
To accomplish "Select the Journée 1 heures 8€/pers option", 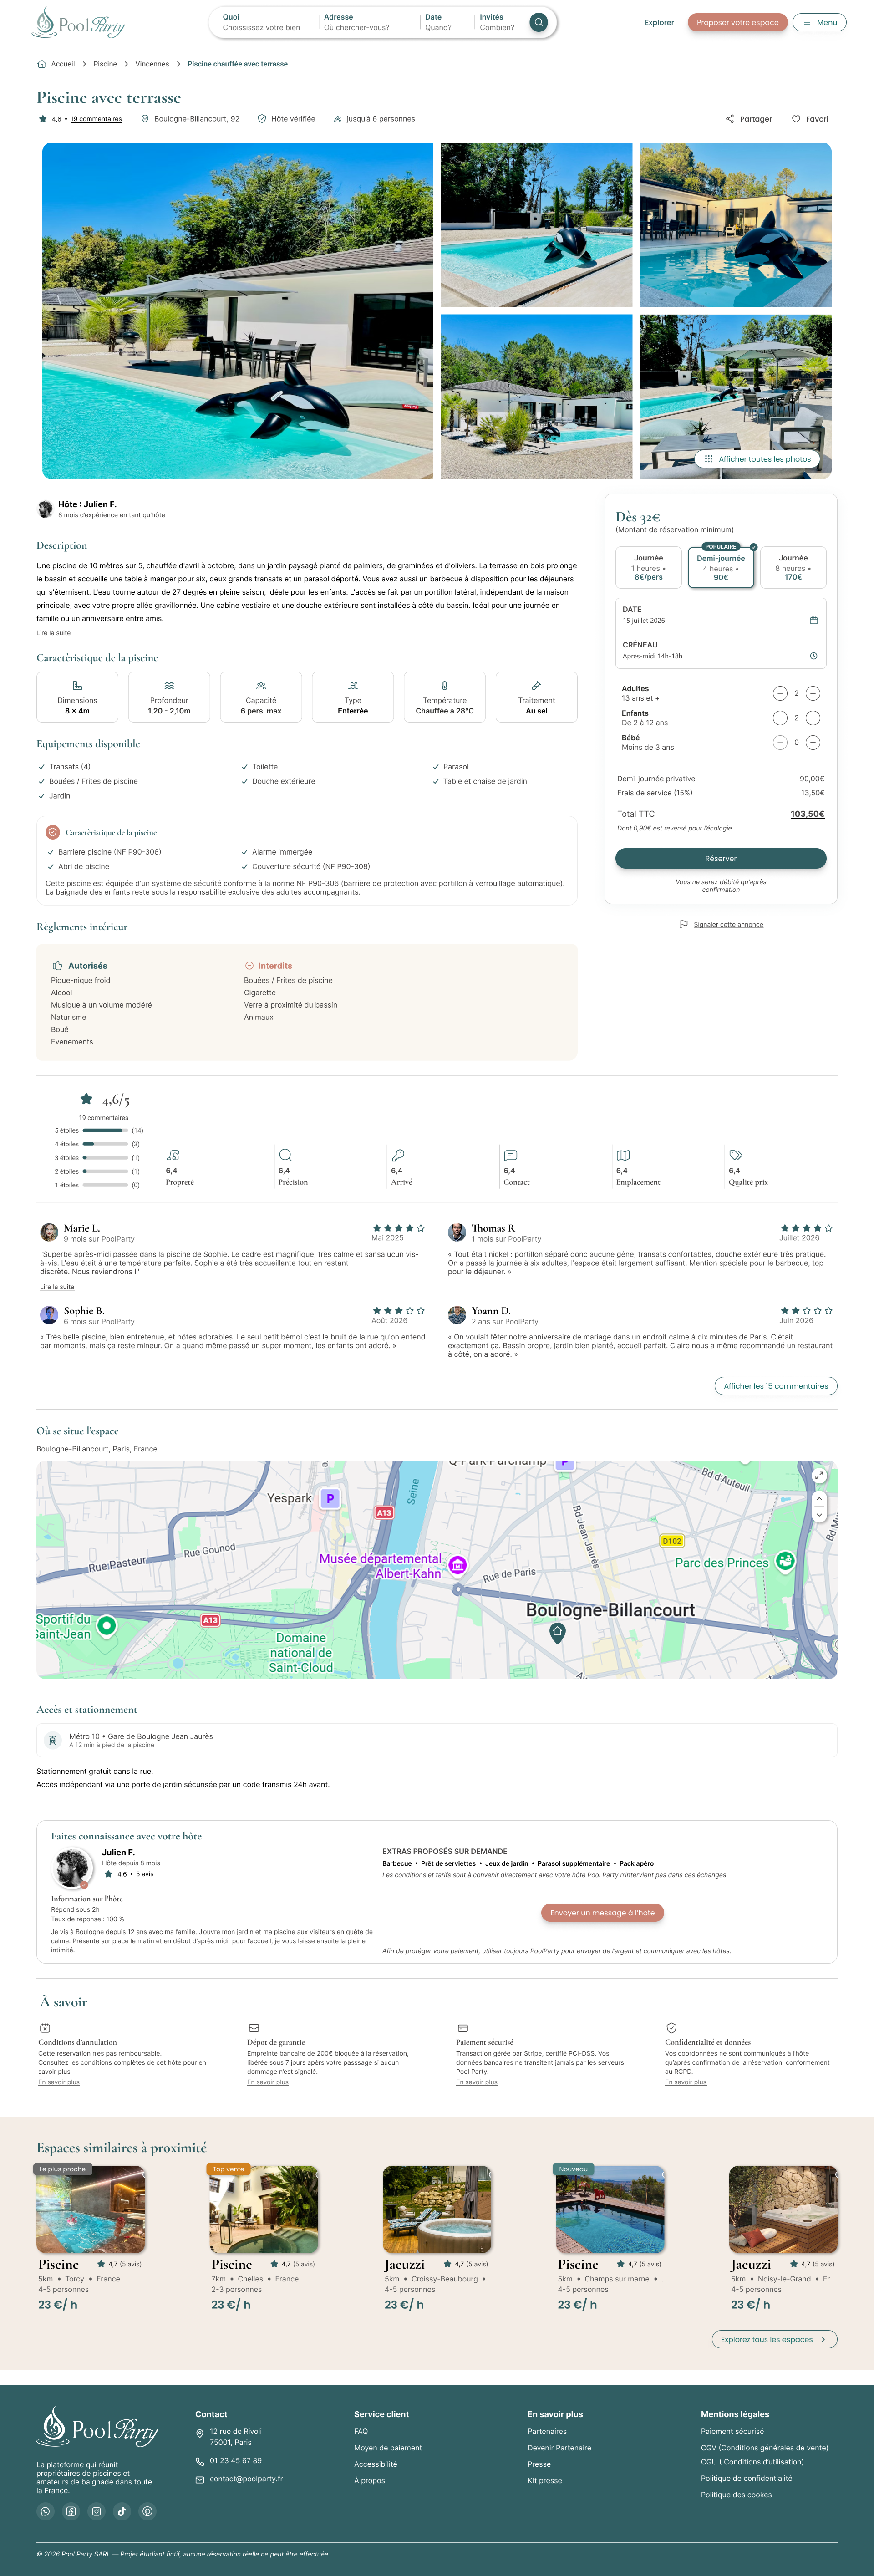I will point(648,567).
